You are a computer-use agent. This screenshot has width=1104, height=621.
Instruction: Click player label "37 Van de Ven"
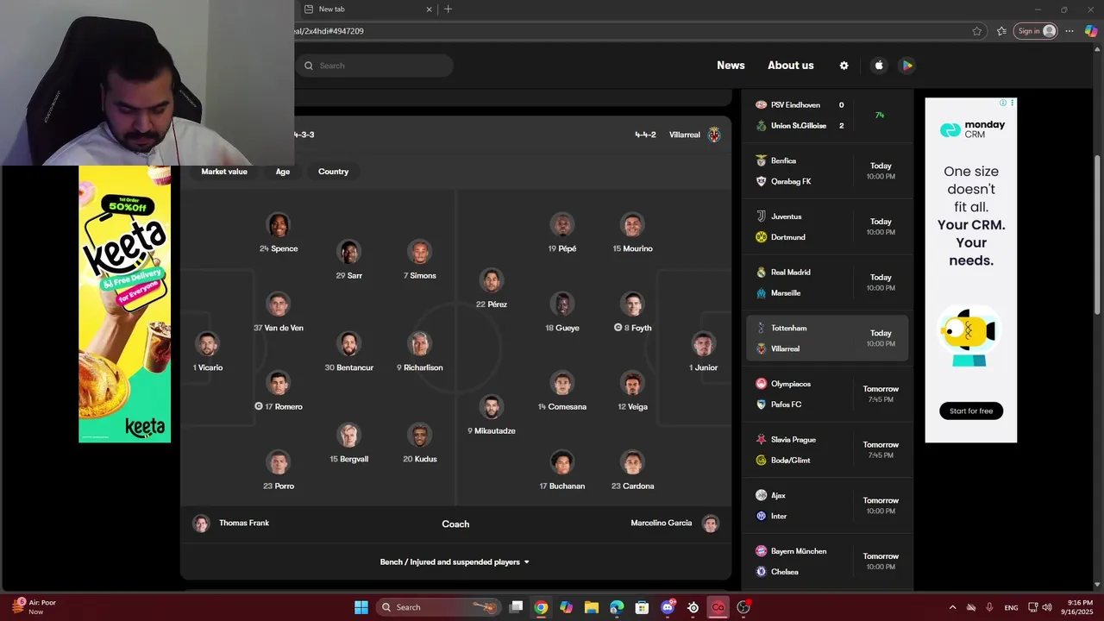pos(279,328)
